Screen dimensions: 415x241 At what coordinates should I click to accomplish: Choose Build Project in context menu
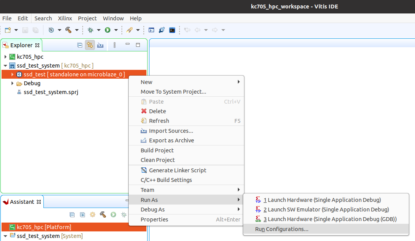pyautogui.click(x=186, y=150)
